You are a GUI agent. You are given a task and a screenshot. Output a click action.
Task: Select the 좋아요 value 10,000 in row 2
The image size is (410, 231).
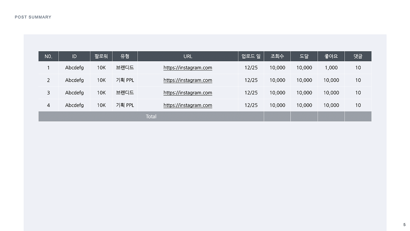(331, 80)
